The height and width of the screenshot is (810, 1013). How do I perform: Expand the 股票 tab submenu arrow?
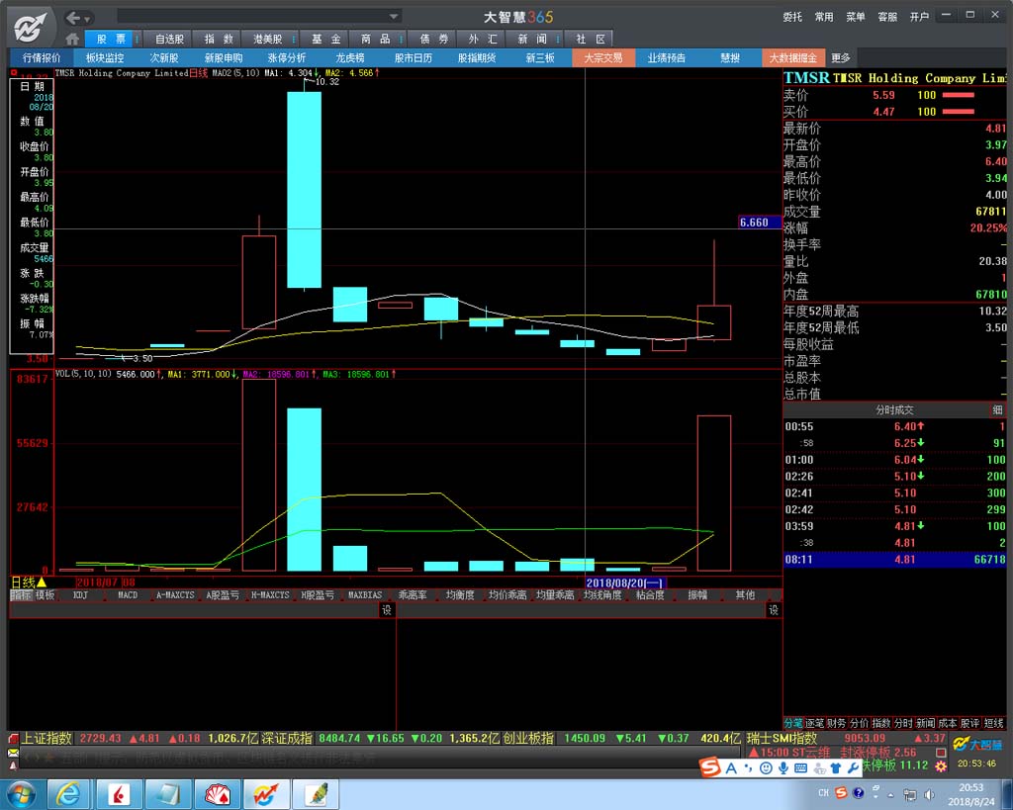(137, 40)
